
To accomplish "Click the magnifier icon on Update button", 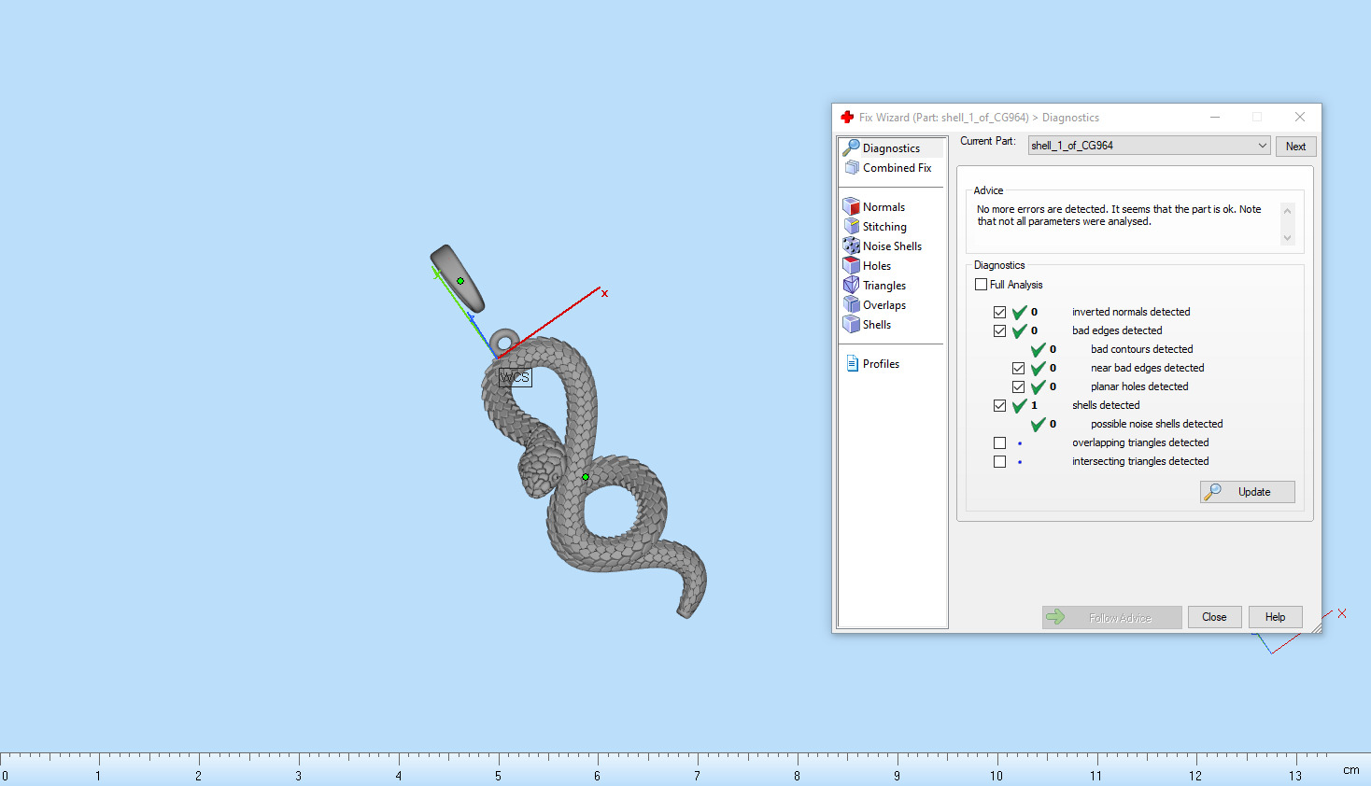I will [1213, 491].
